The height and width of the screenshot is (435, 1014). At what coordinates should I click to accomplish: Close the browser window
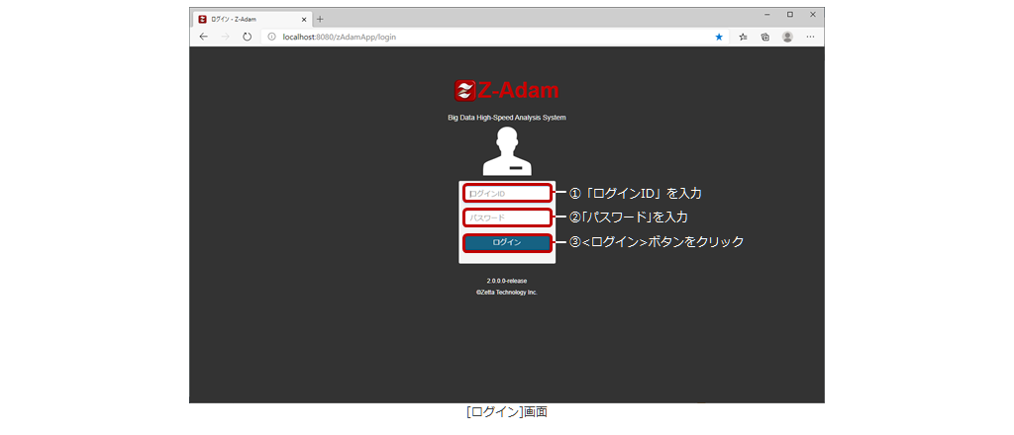point(813,14)
